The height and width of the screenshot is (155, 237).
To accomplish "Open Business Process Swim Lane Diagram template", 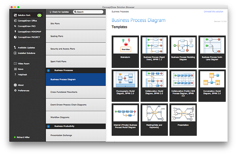I will 212,52.
